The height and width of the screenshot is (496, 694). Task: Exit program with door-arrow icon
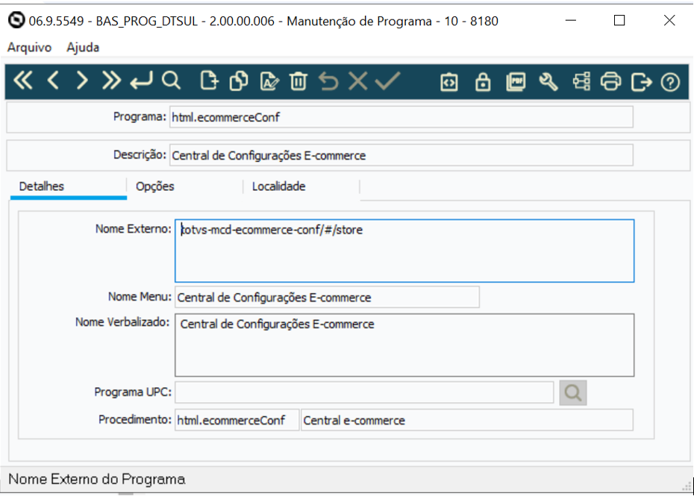[641, 82]
